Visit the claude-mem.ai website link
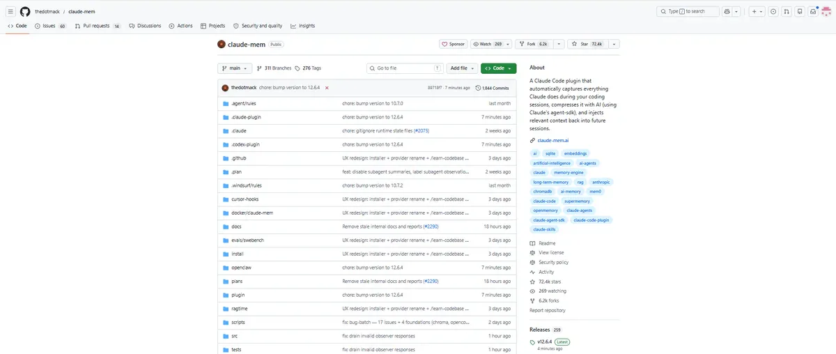The image size is (836, 354). point(553,140)
